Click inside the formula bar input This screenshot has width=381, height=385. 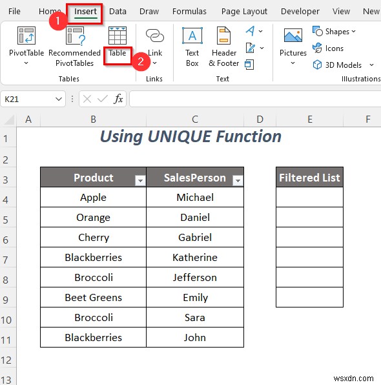click(255, 99)
